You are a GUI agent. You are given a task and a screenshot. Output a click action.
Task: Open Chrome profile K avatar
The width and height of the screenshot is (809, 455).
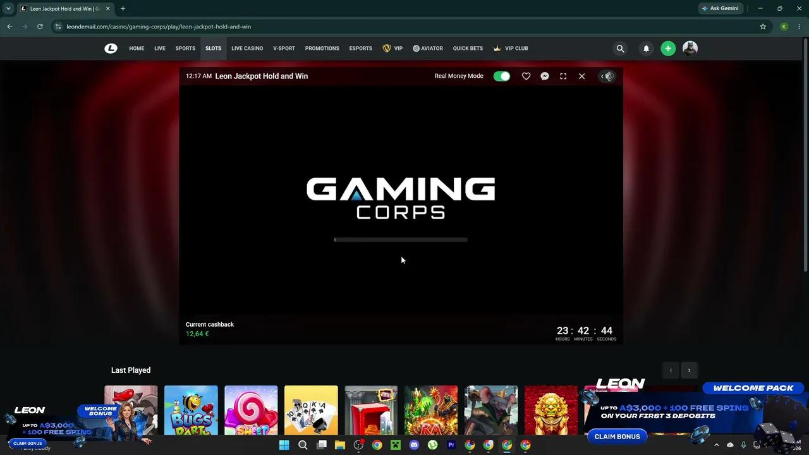pos(784,27)
